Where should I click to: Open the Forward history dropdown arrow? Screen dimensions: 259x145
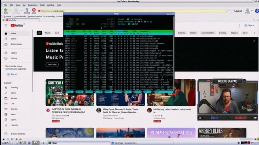click(x=21, y=11)
